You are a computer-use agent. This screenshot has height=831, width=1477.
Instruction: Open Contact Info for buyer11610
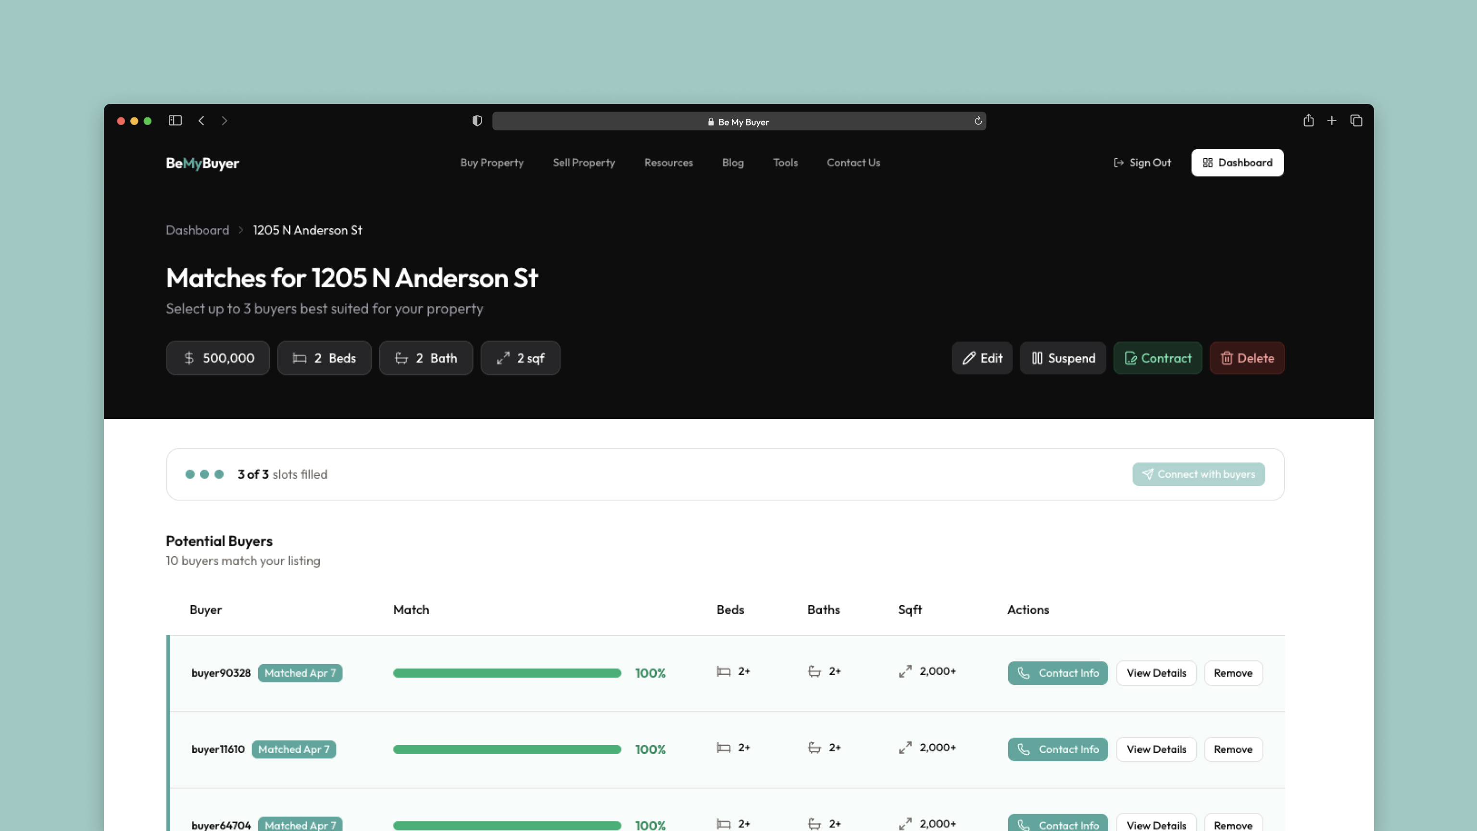tap(1057, 749)
